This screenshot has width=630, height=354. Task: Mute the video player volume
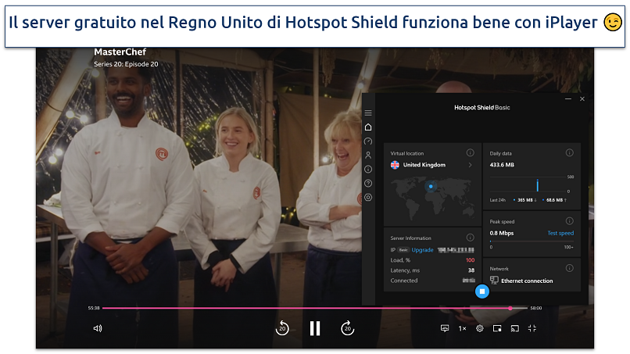pos(98,329)
